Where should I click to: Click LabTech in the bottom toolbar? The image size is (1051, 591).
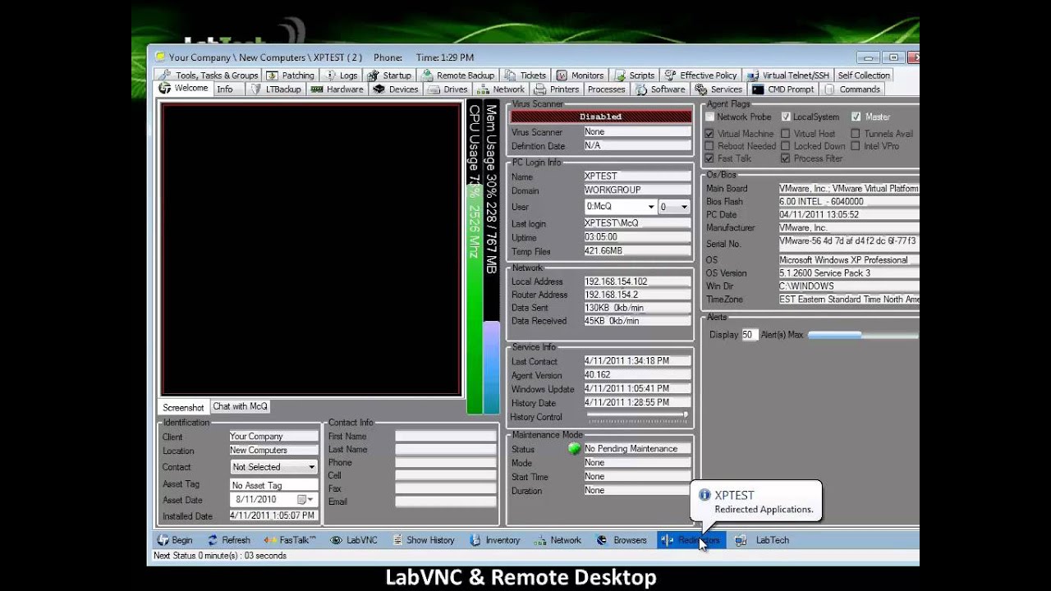(x=762, y=540)
